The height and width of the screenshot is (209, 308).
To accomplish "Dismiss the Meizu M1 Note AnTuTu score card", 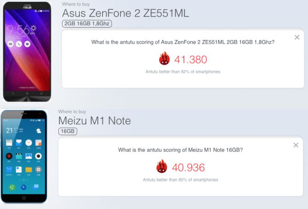I will (x=296, y=145).
